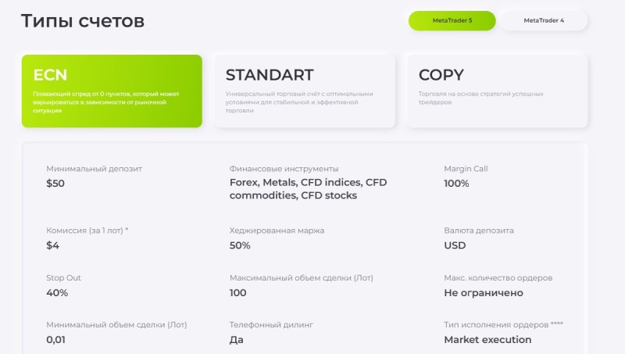
Task: Click the Валюта депозита USD value
Action: click(x=455, y=245)
